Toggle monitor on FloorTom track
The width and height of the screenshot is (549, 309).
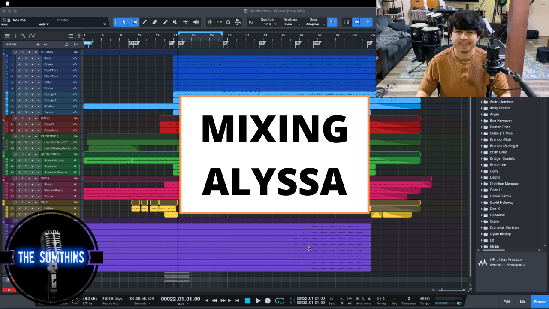[39, 76]
